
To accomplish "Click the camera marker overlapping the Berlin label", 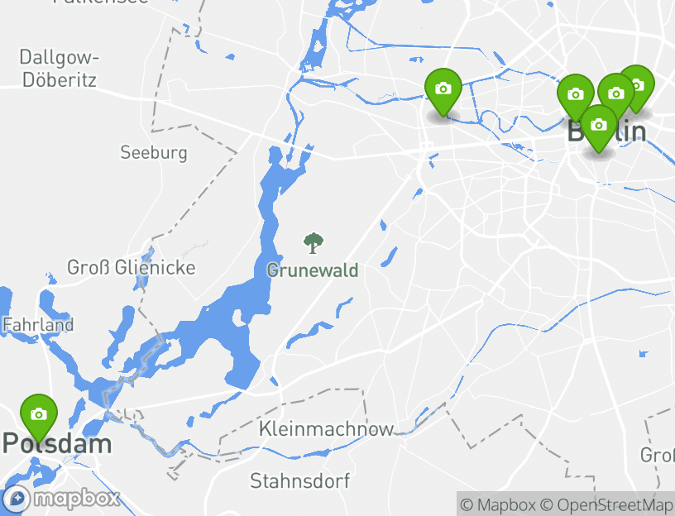I will click(x=599, y=128).
